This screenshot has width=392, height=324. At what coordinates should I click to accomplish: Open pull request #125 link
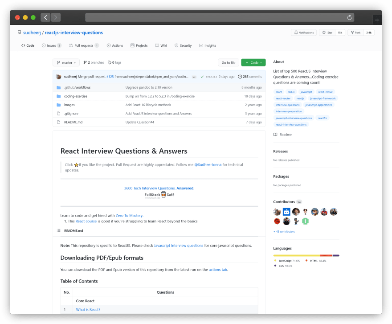[110, 77]
